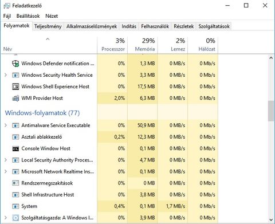This screenshot has height=224, width=275.
Task: Open the Beállítások menu
Action: (28, 16)
